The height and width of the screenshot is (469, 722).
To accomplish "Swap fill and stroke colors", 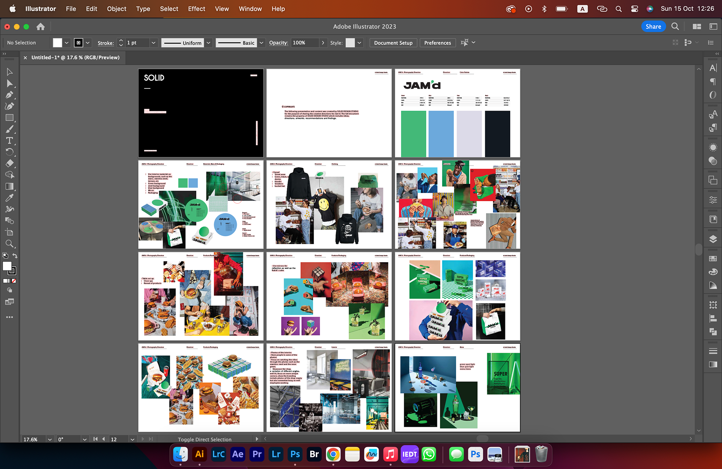I will [15, 256].
